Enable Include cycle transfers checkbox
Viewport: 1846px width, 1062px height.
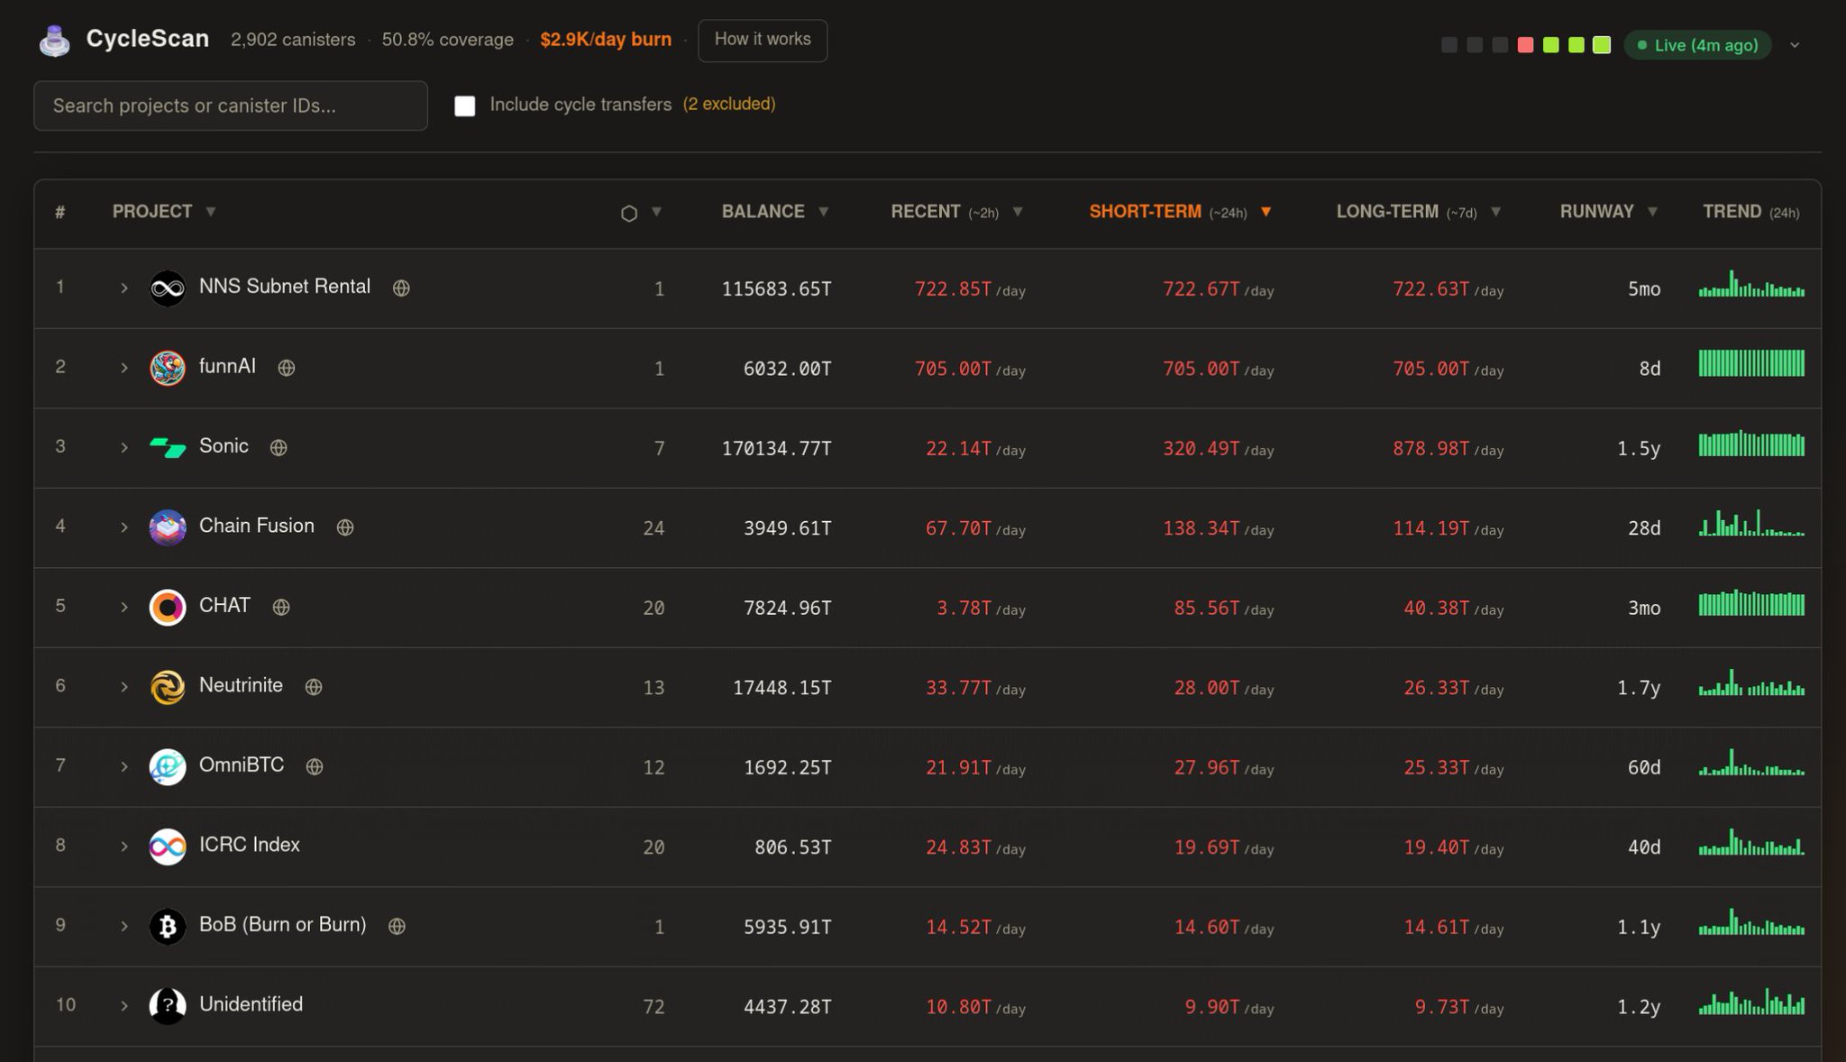[x=465, y=105]
